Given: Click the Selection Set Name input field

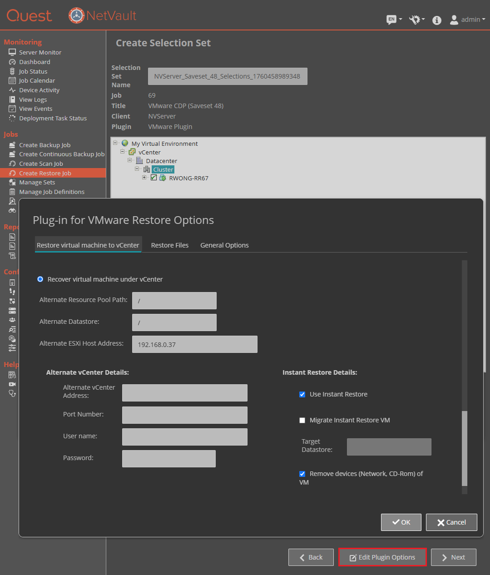Looking at the screenshot, I should 227,76.
